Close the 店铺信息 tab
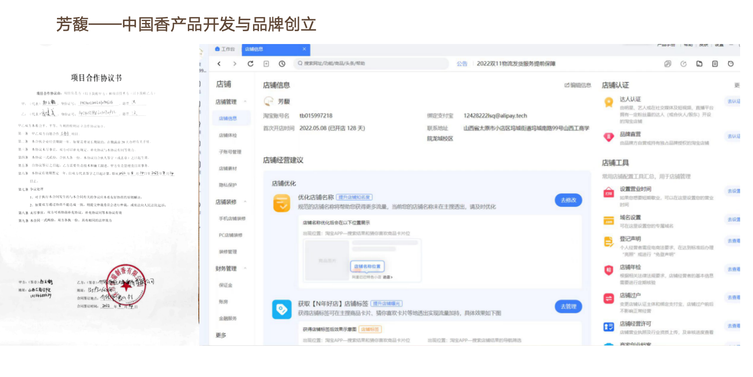The image size is (753, 377). (304, 49)
